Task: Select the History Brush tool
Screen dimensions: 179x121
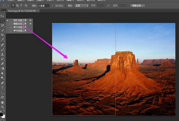Action: click(2, 59)
